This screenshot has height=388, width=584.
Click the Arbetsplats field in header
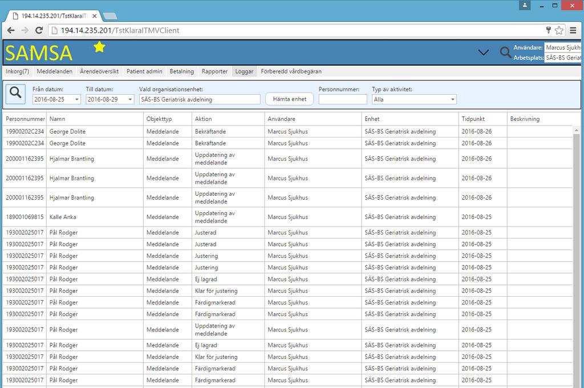click(562, 58)
